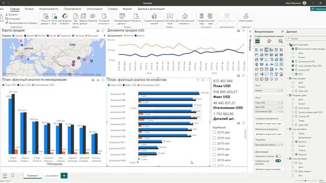Choose the funnel chart visual icon

coord(261,59)
